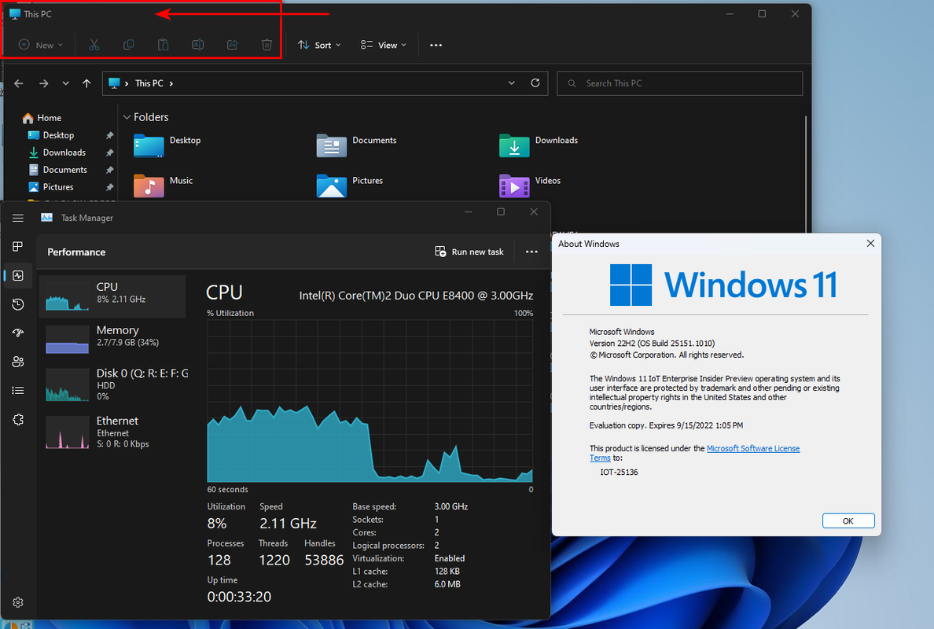Click OK in About Windows dialog
The image size is (934, 629).
(848, 520)
